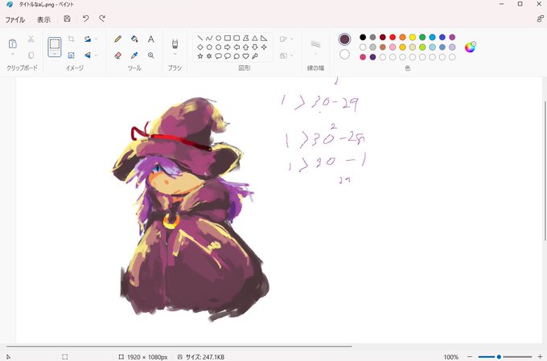Choose the down arrow shape

tap(255, 47)
